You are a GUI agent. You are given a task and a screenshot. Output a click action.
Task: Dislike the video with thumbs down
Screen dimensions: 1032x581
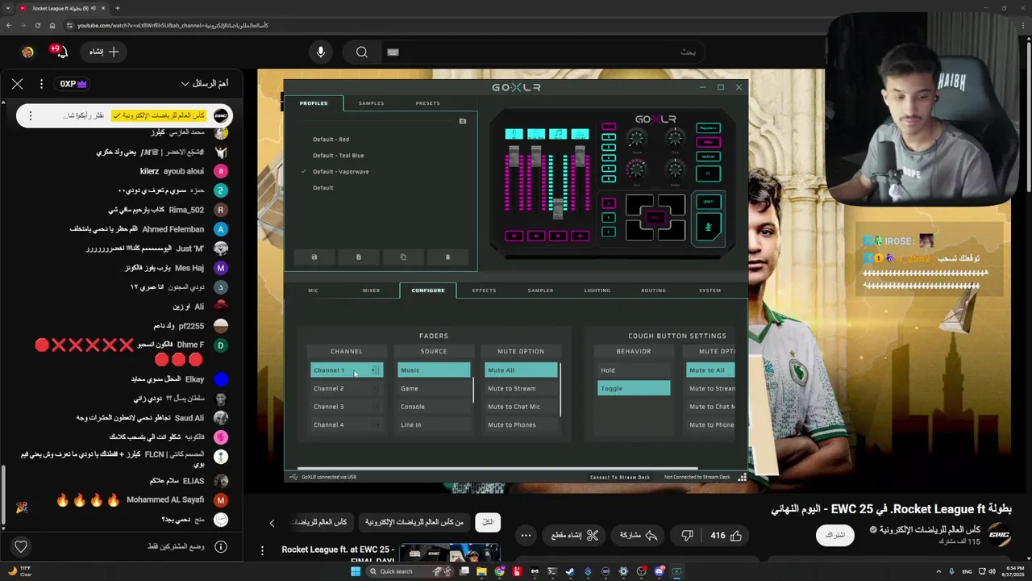(x=687, y=535)
